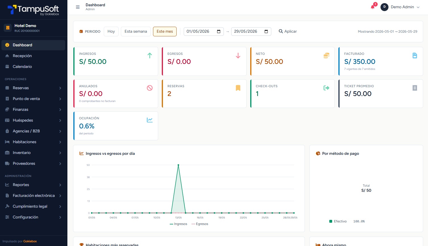
Task: Select the Este mes period button
Action: click(165, 32)
